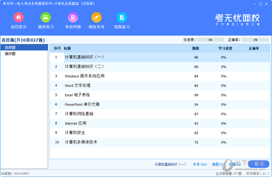
Task: Select row 计算机网络基础
Action: click(x=160, y=114)
